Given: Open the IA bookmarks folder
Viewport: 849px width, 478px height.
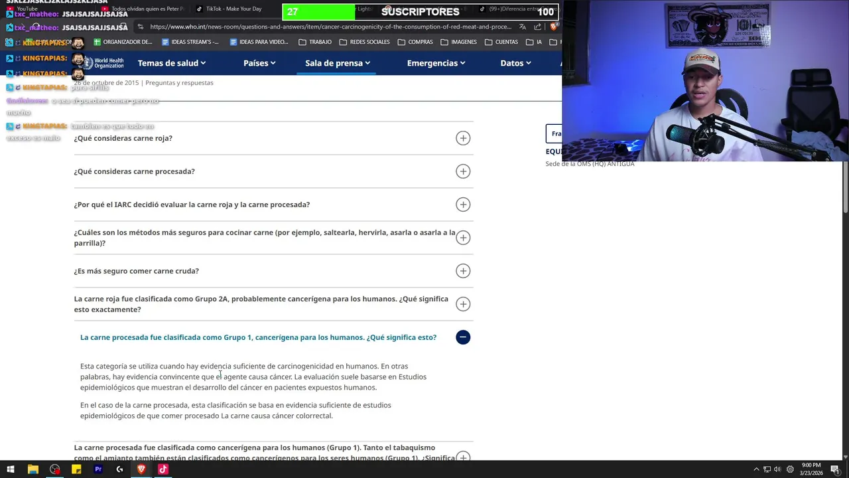Looking at the screenshot, I should tap(534, 42).
